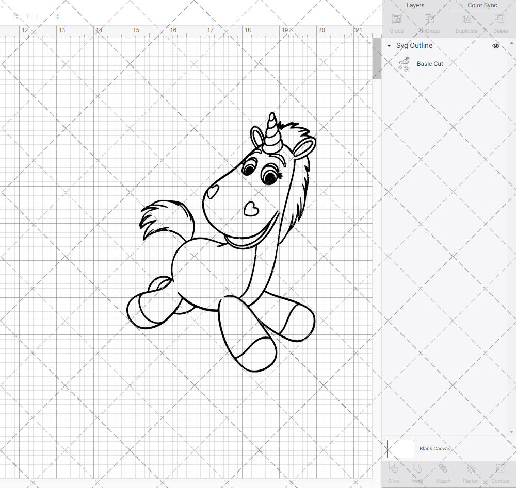
Task: Select the Contour tool
Action: click(501, 468)
